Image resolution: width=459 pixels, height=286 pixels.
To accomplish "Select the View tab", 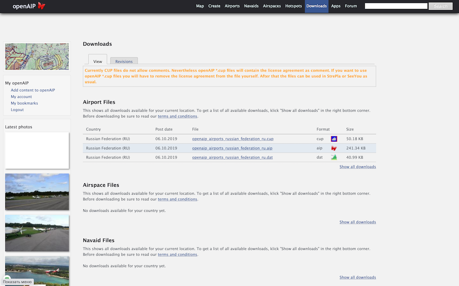I will [98, 62].
